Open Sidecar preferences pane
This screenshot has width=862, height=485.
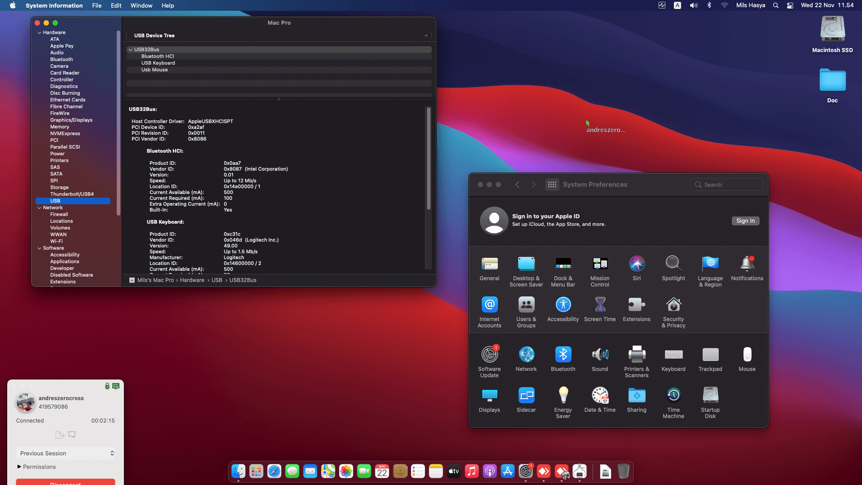coord(526,400)
